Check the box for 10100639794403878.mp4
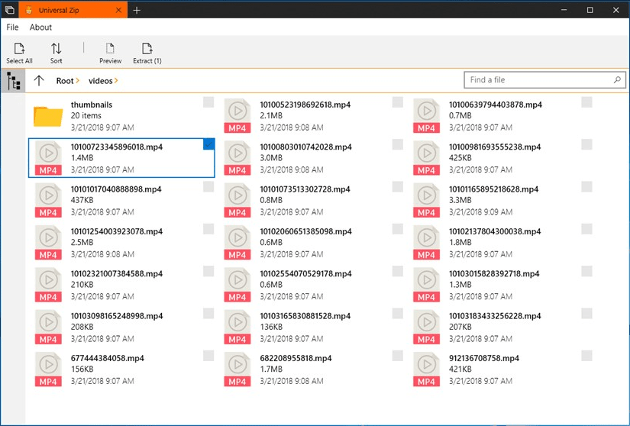The height and width of the screenshot is (426, 630). [x=586, y=102]
